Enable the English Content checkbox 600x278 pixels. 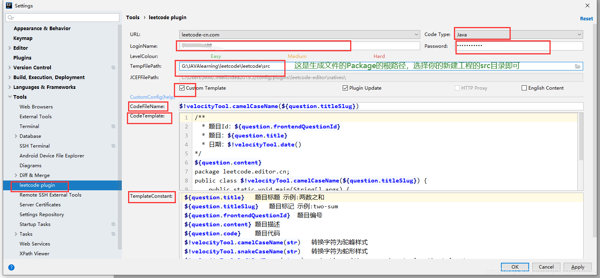[x=524, y=88]
